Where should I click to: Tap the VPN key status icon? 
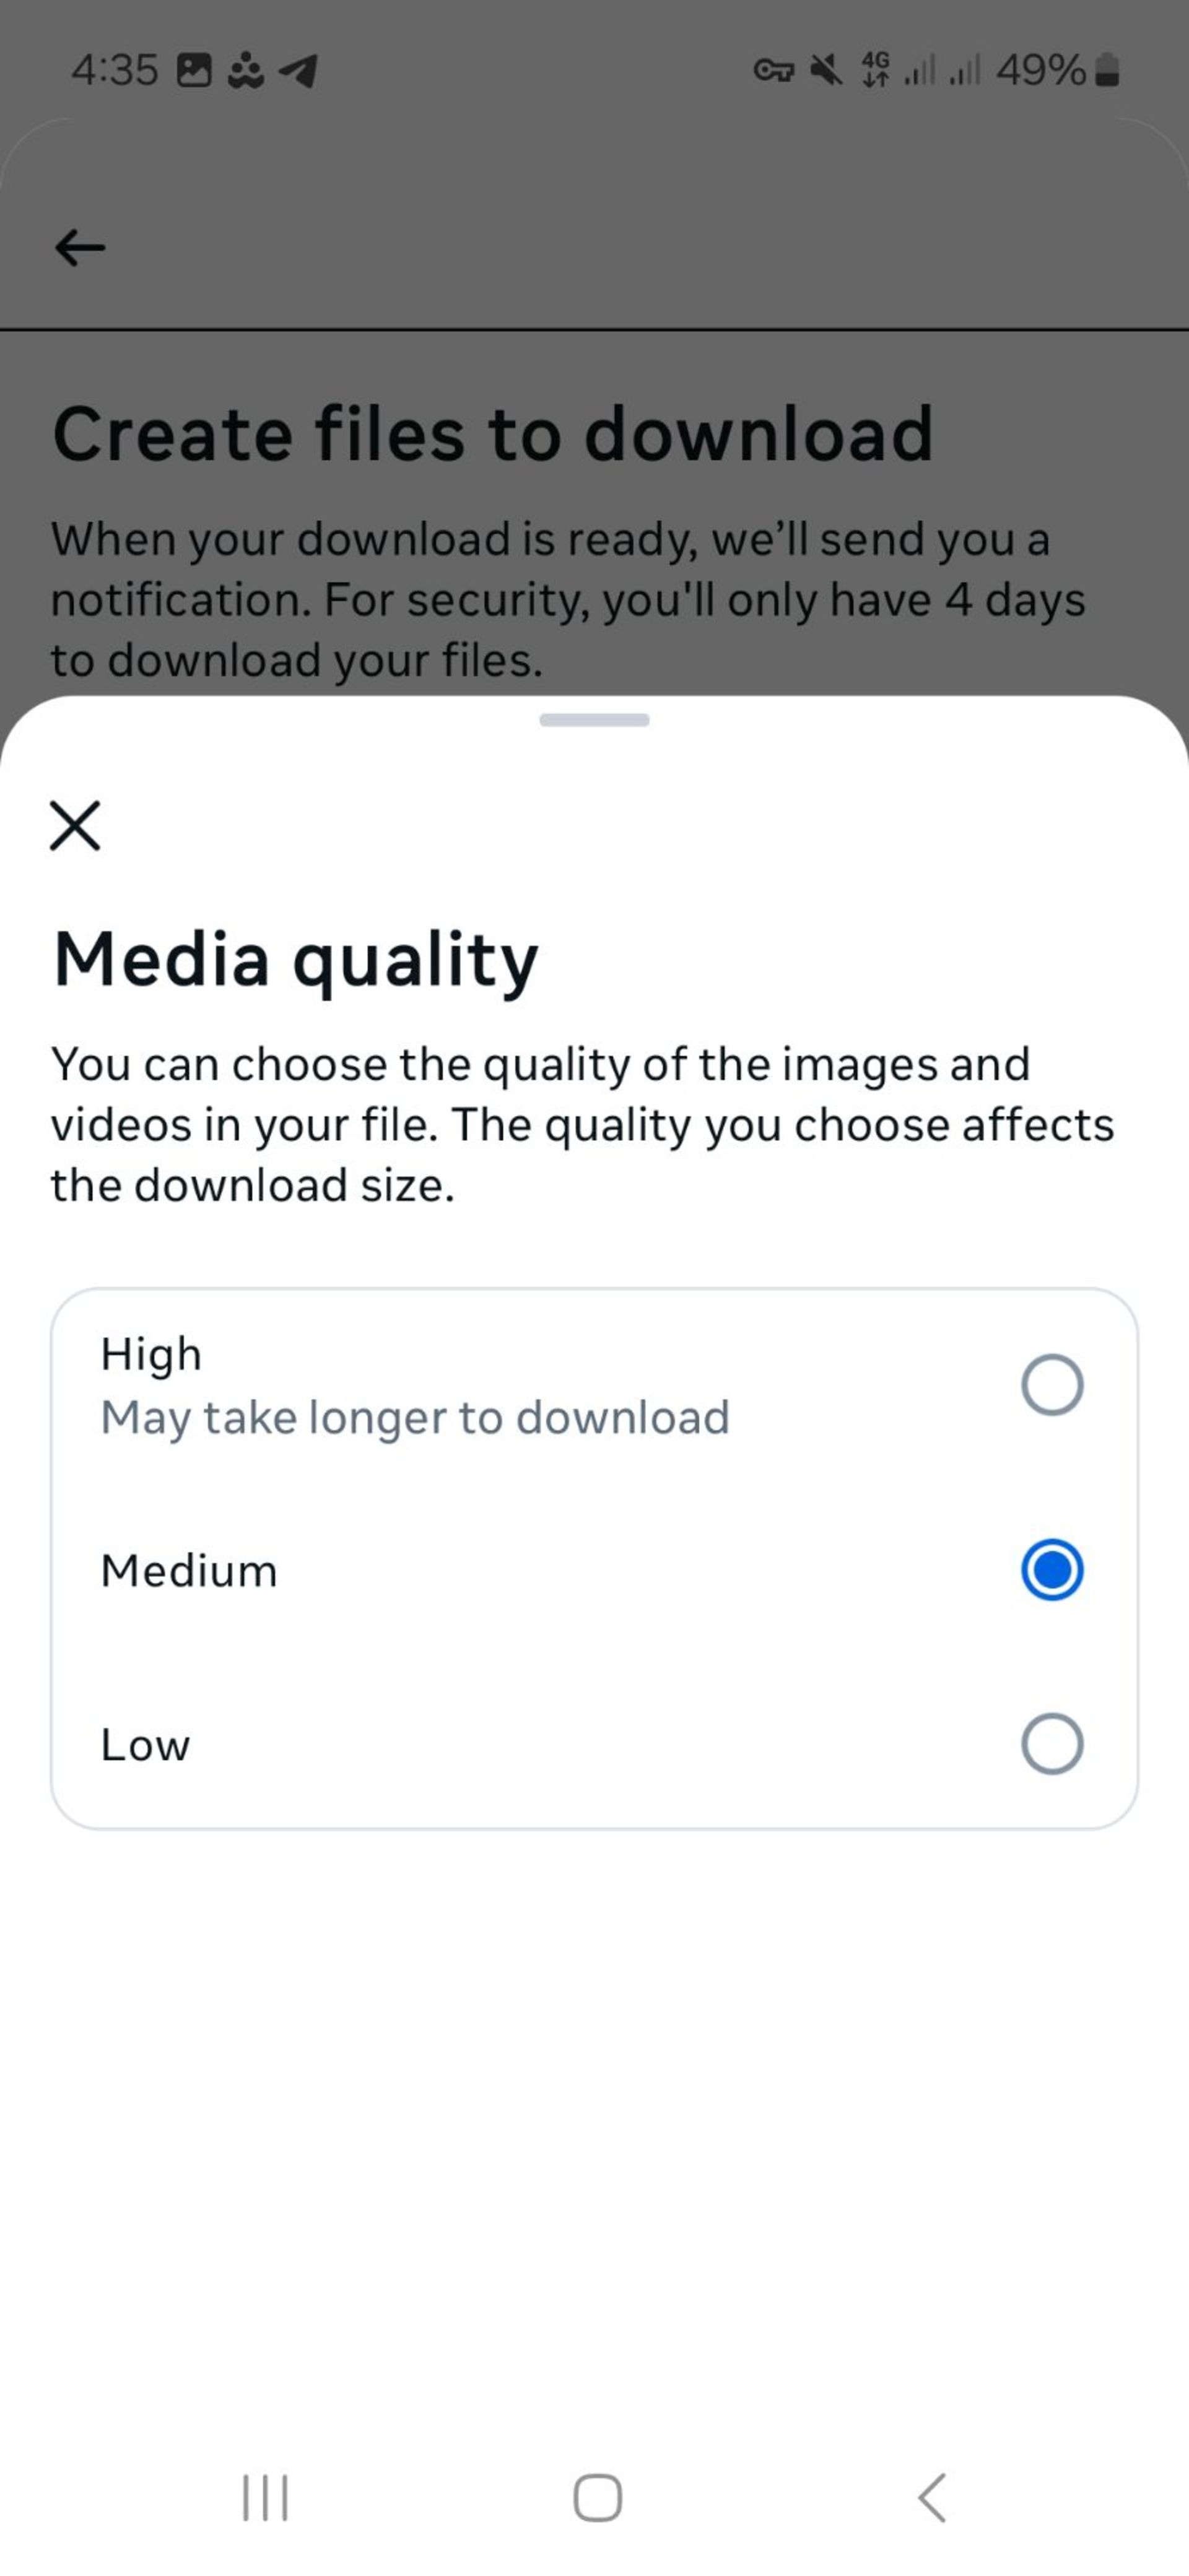(x=773, y=70)
